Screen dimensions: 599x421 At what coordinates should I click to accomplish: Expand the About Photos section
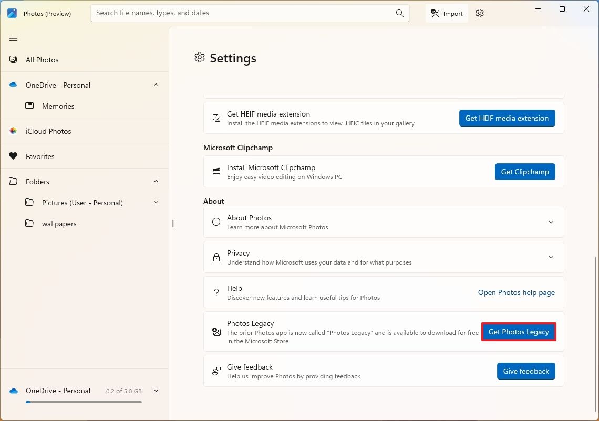point(551,222)
